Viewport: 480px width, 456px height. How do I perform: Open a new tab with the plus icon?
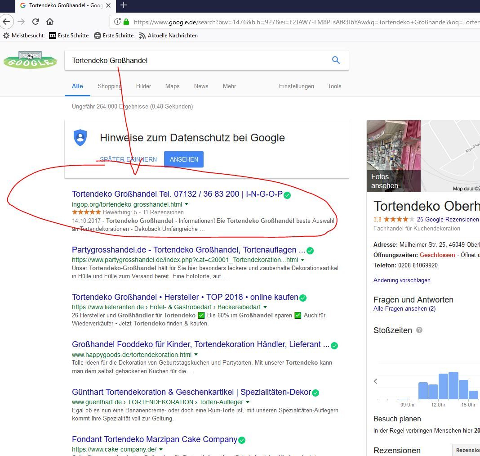coord(123,5)
